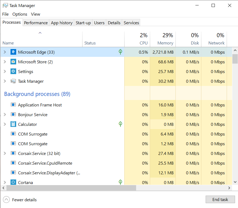Click the vertical scrollbar thumb
The height and width of the screenshot is (208, 238).
[235, 59]
